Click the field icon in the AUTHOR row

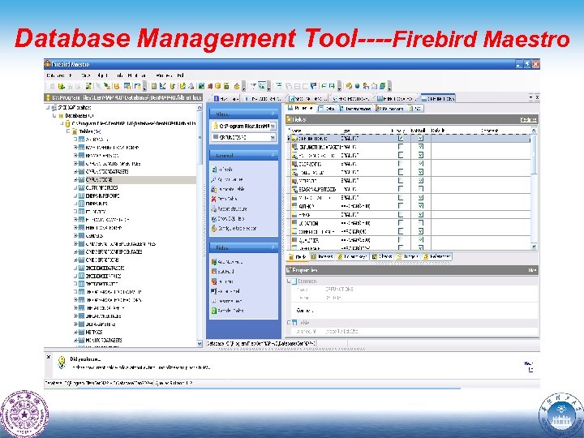pos(294,205)
